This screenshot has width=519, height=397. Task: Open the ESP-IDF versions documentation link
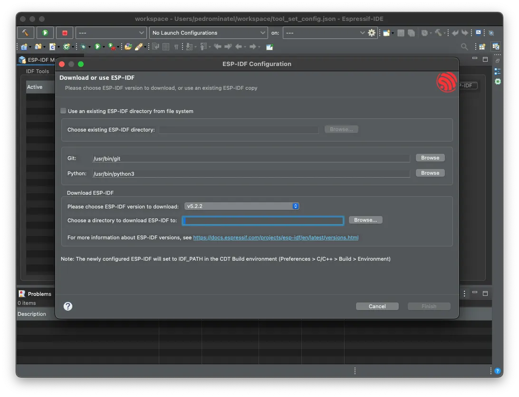[x=276, y=237]
